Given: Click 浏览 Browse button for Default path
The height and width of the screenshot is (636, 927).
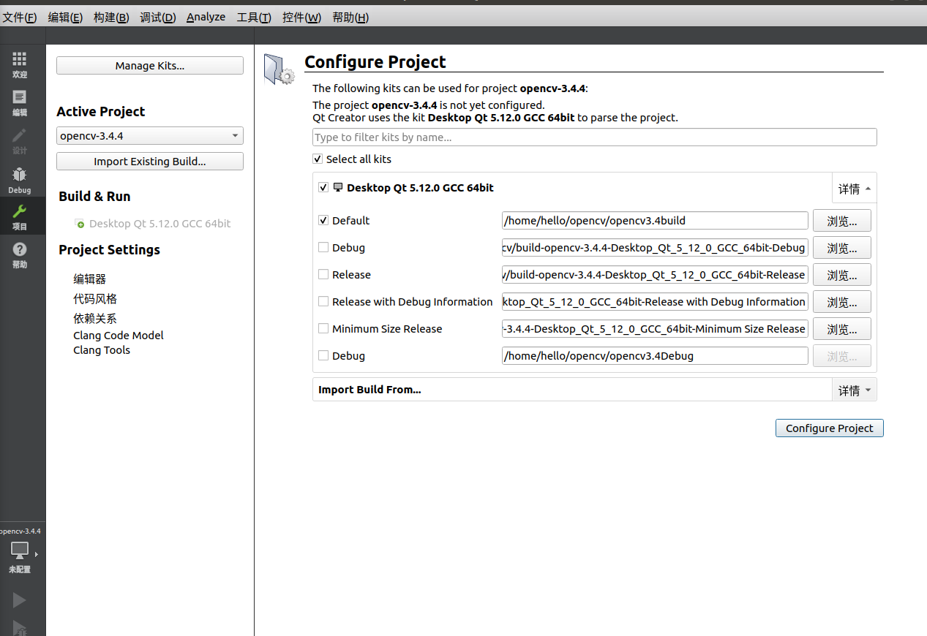Looking at the screenshot, I should click(842, 221).
